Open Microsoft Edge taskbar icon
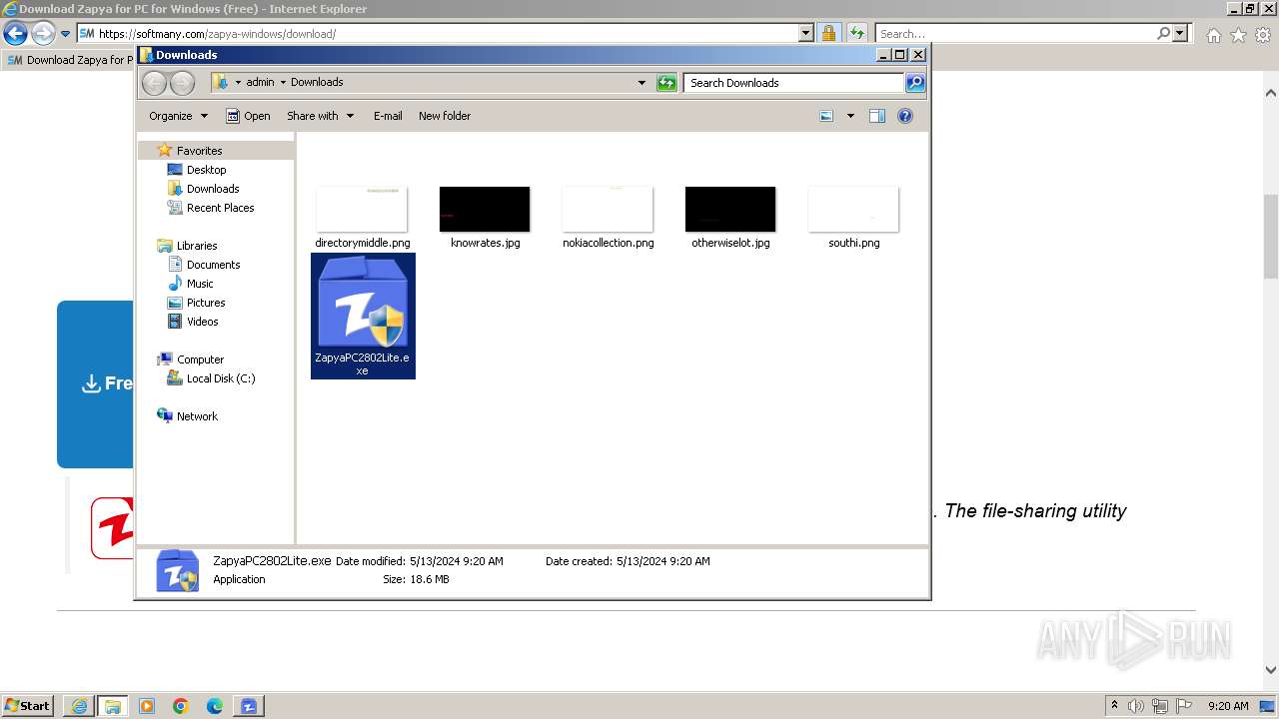 [215, 706]
